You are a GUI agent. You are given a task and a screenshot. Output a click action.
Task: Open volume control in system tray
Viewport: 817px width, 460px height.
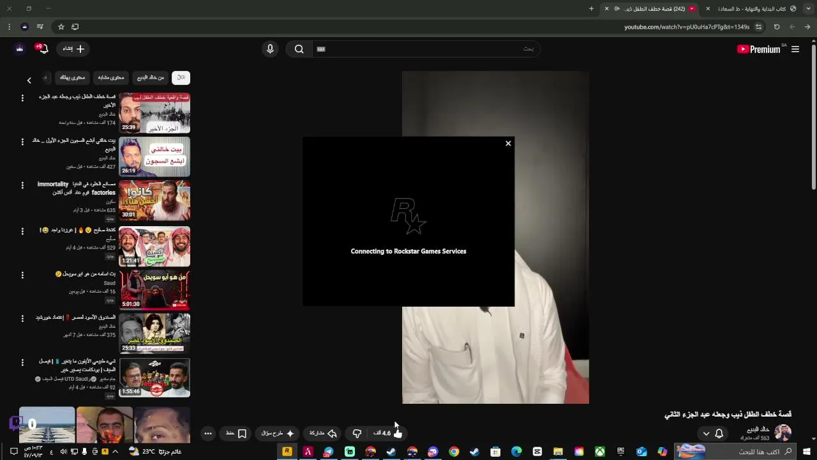coord(63,452)
